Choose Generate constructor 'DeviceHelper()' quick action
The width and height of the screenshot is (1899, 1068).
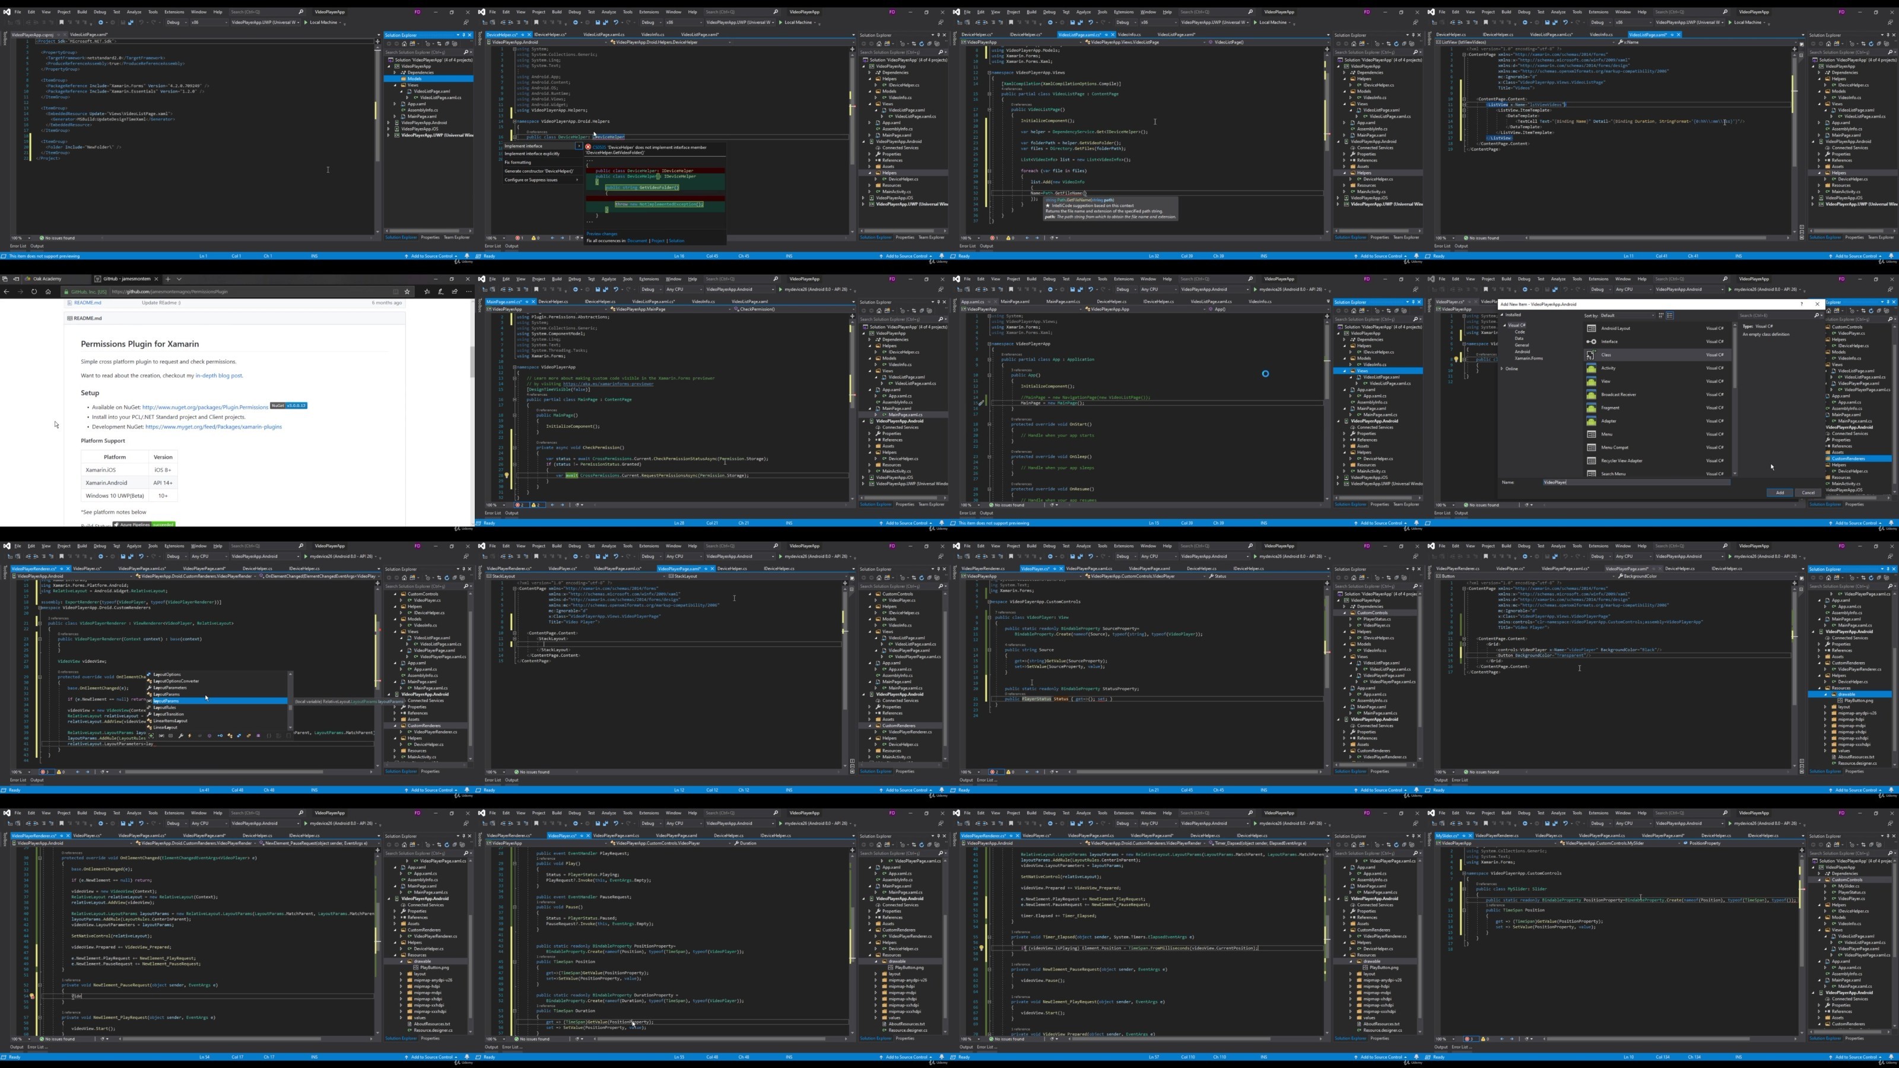539,171
